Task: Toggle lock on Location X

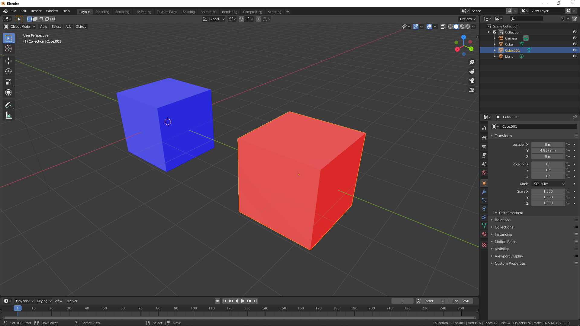Action: click(x=568, y=145)
